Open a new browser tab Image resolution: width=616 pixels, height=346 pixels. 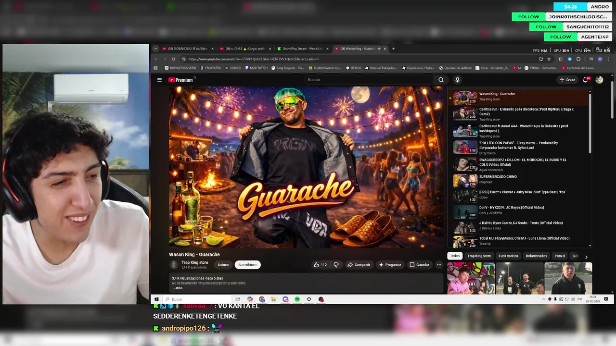(x=393, y=49)
